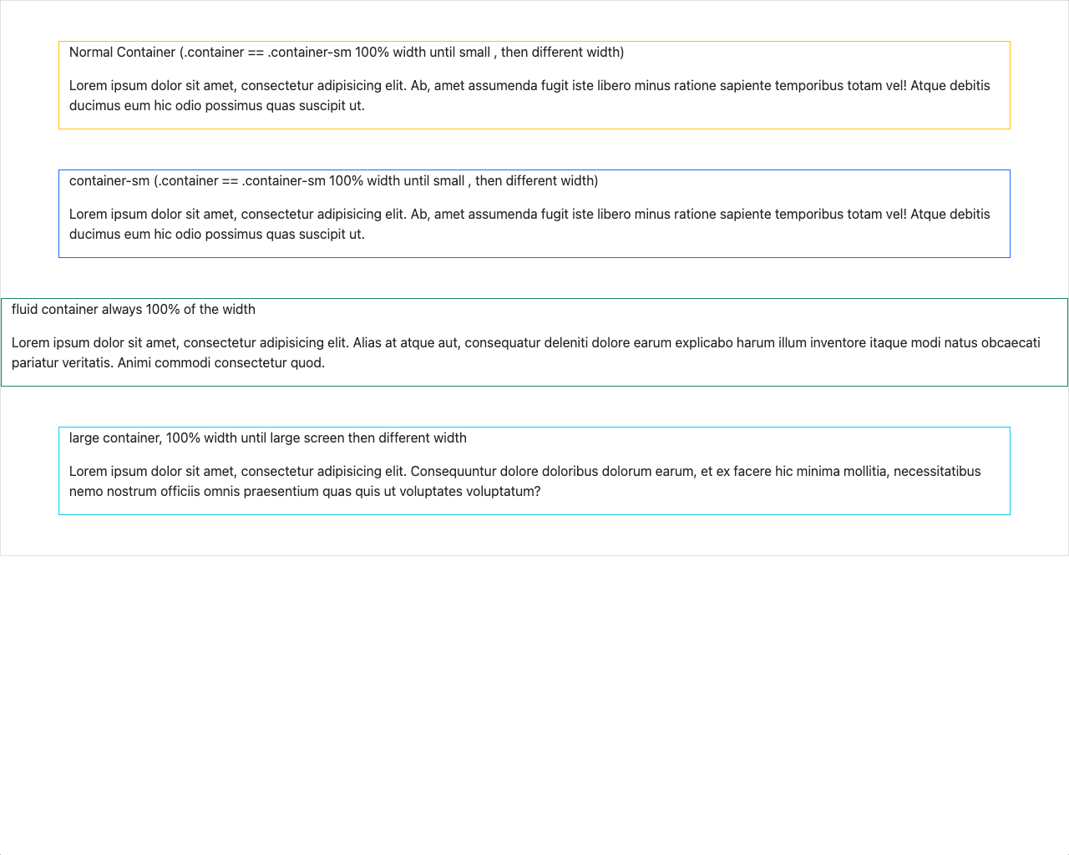Click "Animi commodi consectetur quod." sentence

tap(221, 363)
